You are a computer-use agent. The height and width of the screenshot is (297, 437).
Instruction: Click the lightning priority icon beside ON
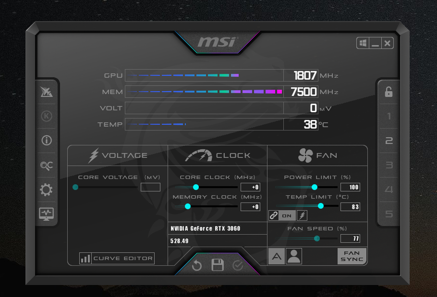point(302,215)
